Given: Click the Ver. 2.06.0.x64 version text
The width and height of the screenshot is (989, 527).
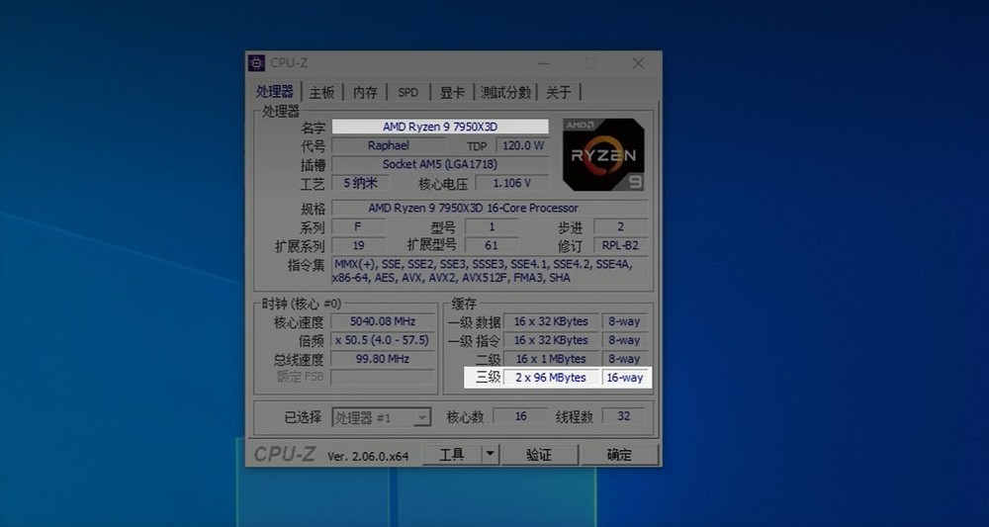Looking at the screenshot, I should (x=368, y=456).
